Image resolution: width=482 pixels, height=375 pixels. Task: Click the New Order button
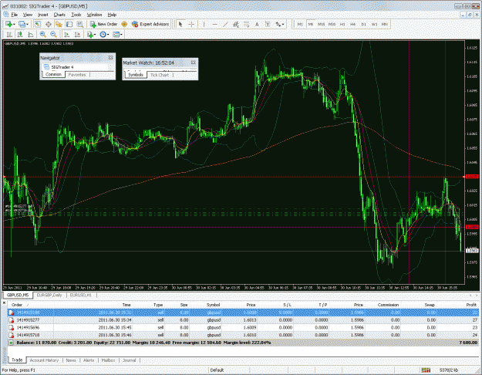pyautogui.click(x=103, y=24)
